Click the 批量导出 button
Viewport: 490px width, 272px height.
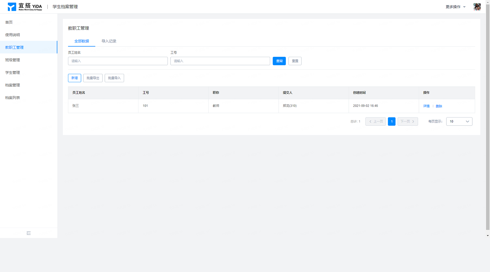tap(93, 78)
